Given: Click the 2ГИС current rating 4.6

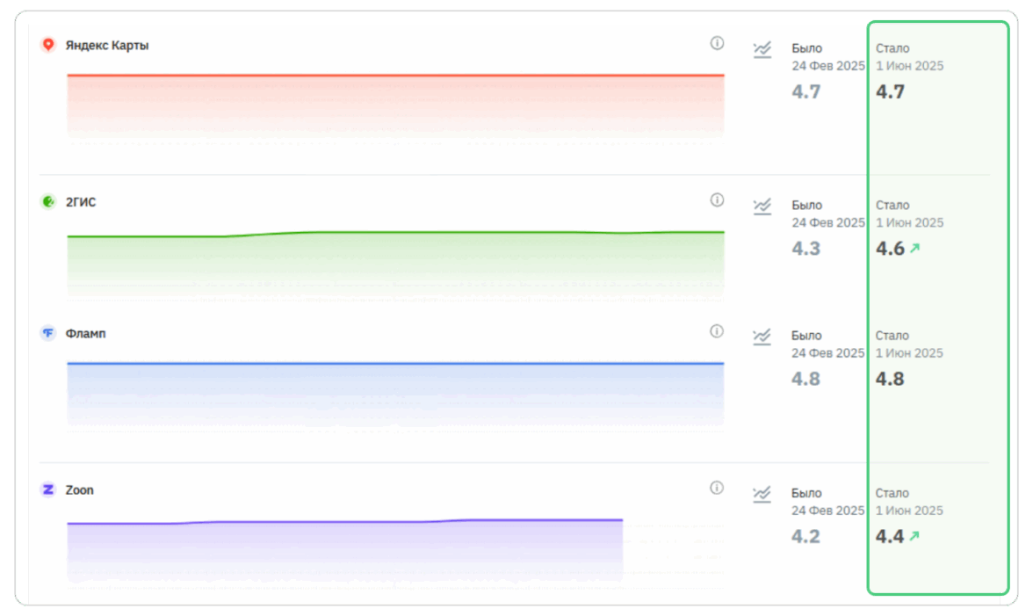Looking at the screenshot, I should pos(891,249).
